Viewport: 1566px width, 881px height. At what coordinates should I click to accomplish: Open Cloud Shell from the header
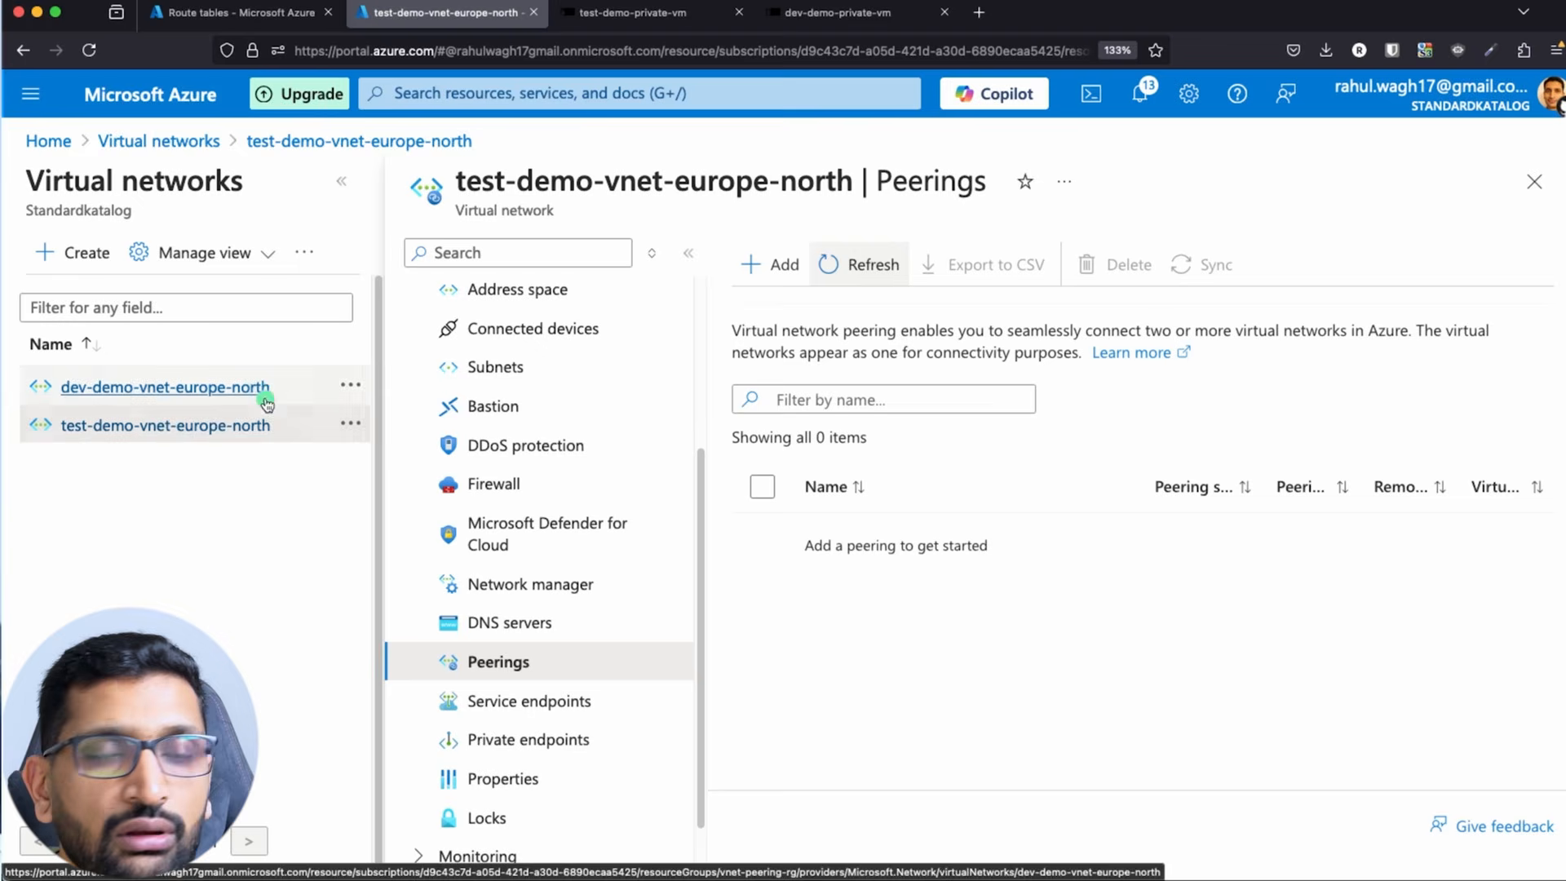pos(1090,94)
